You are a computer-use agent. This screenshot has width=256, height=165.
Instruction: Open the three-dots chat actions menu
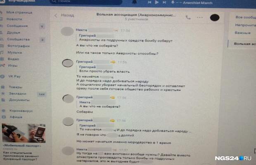tap(200, 17)
